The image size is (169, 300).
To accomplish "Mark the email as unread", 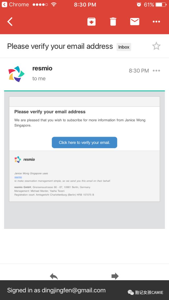I will click(135, 22).
